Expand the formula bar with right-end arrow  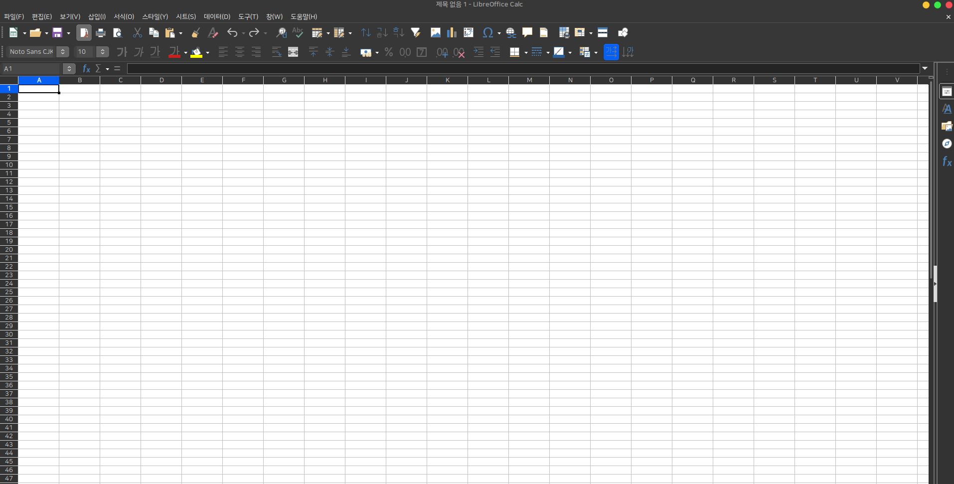pos(925,68)
